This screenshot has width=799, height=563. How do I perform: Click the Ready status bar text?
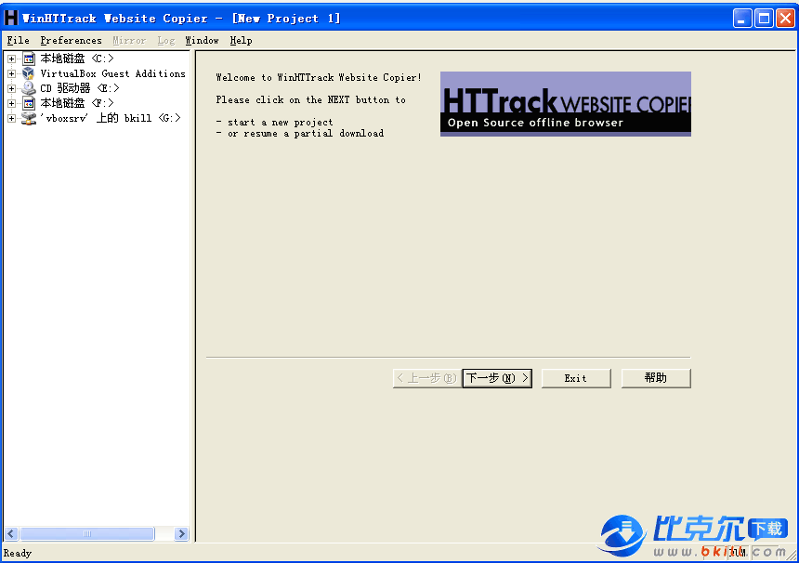(18, 553)
